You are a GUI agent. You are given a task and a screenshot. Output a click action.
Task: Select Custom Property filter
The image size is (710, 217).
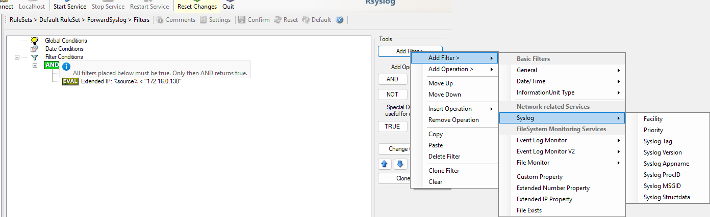coord(562,177)
